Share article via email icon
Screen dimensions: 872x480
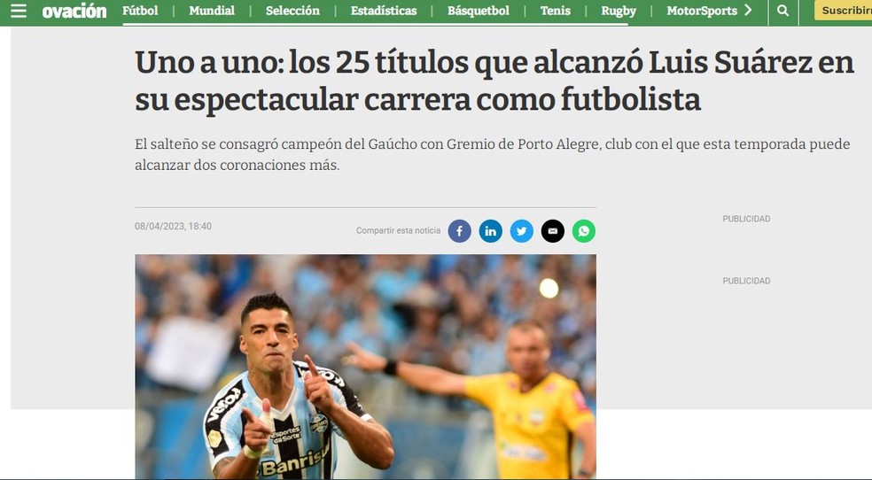553,231
